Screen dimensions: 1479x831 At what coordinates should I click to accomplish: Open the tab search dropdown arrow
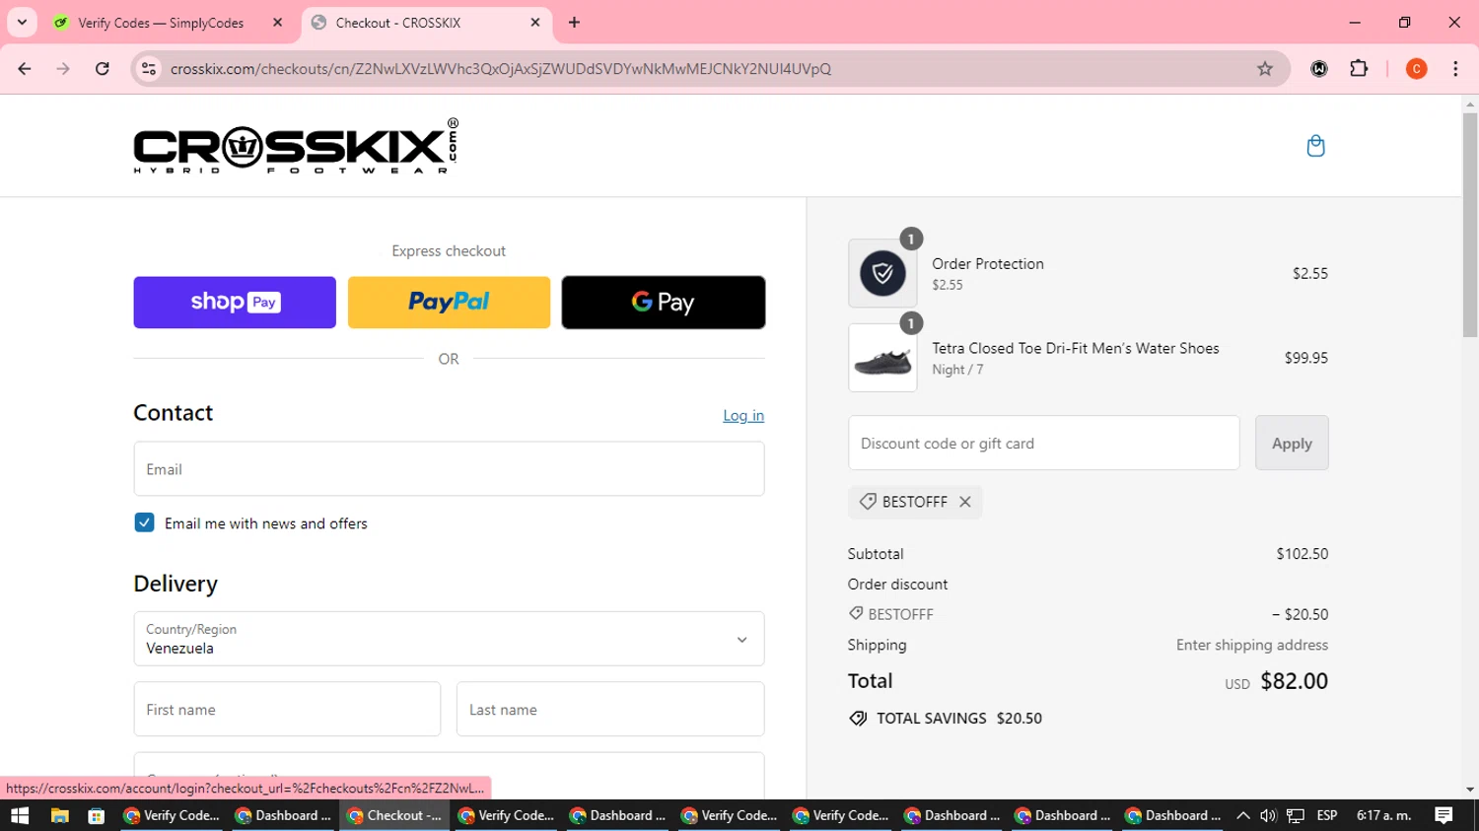click(x=22, y=22)
